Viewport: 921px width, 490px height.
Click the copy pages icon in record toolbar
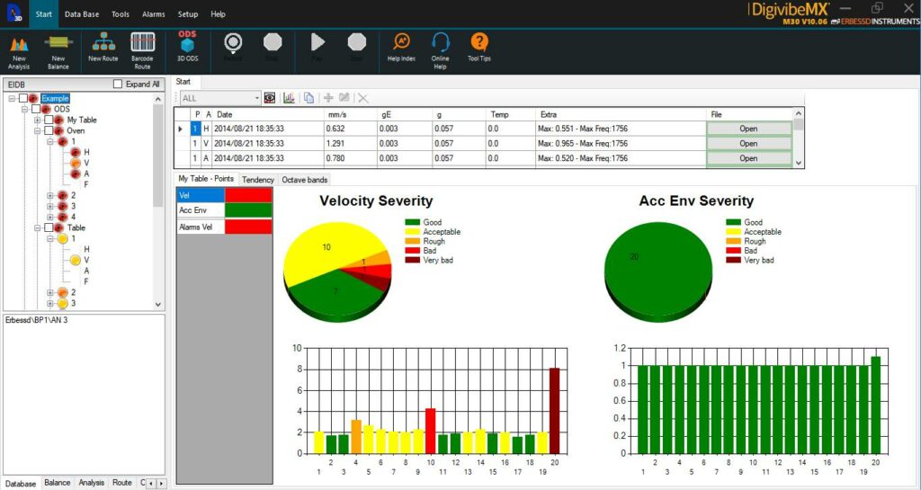click(x=308, y=98)
